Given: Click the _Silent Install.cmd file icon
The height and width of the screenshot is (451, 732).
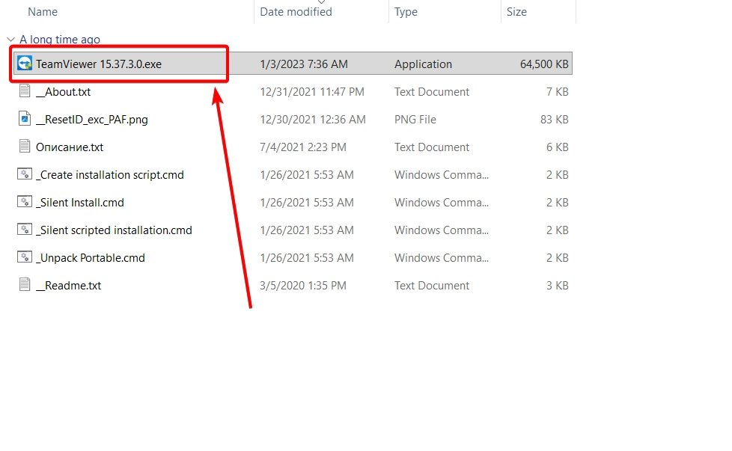Looking at the screenshot, I should click(x=25, y=201).
